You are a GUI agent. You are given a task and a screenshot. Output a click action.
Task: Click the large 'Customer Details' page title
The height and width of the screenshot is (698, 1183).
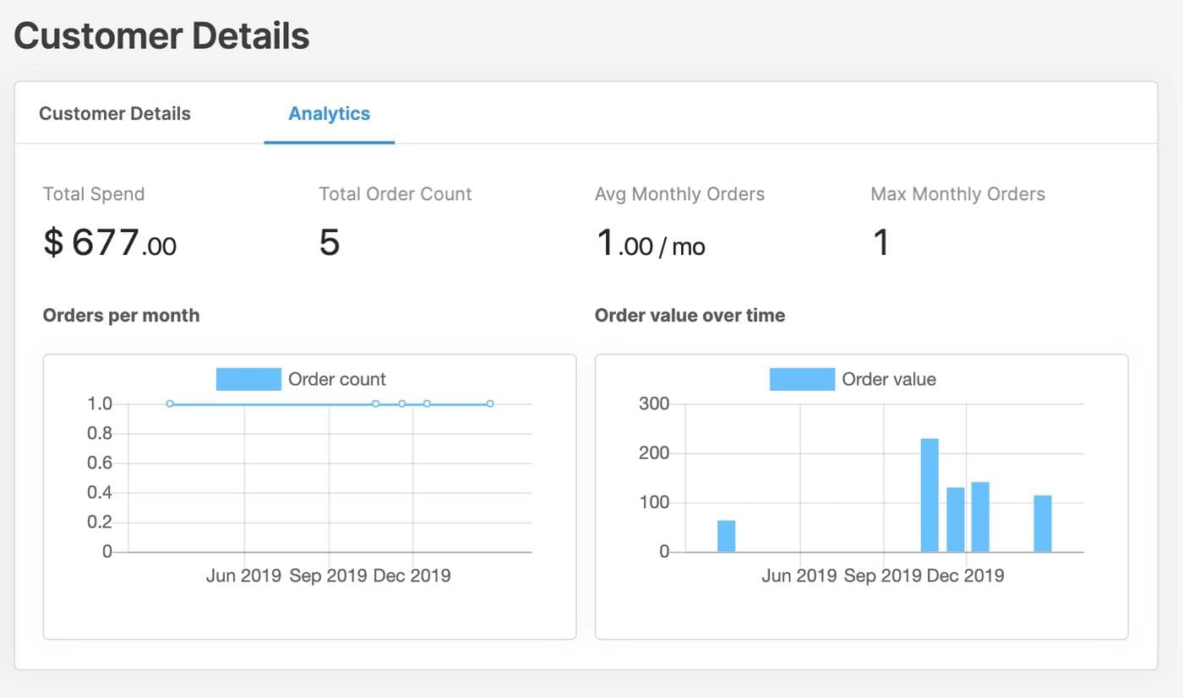[161, 36]
